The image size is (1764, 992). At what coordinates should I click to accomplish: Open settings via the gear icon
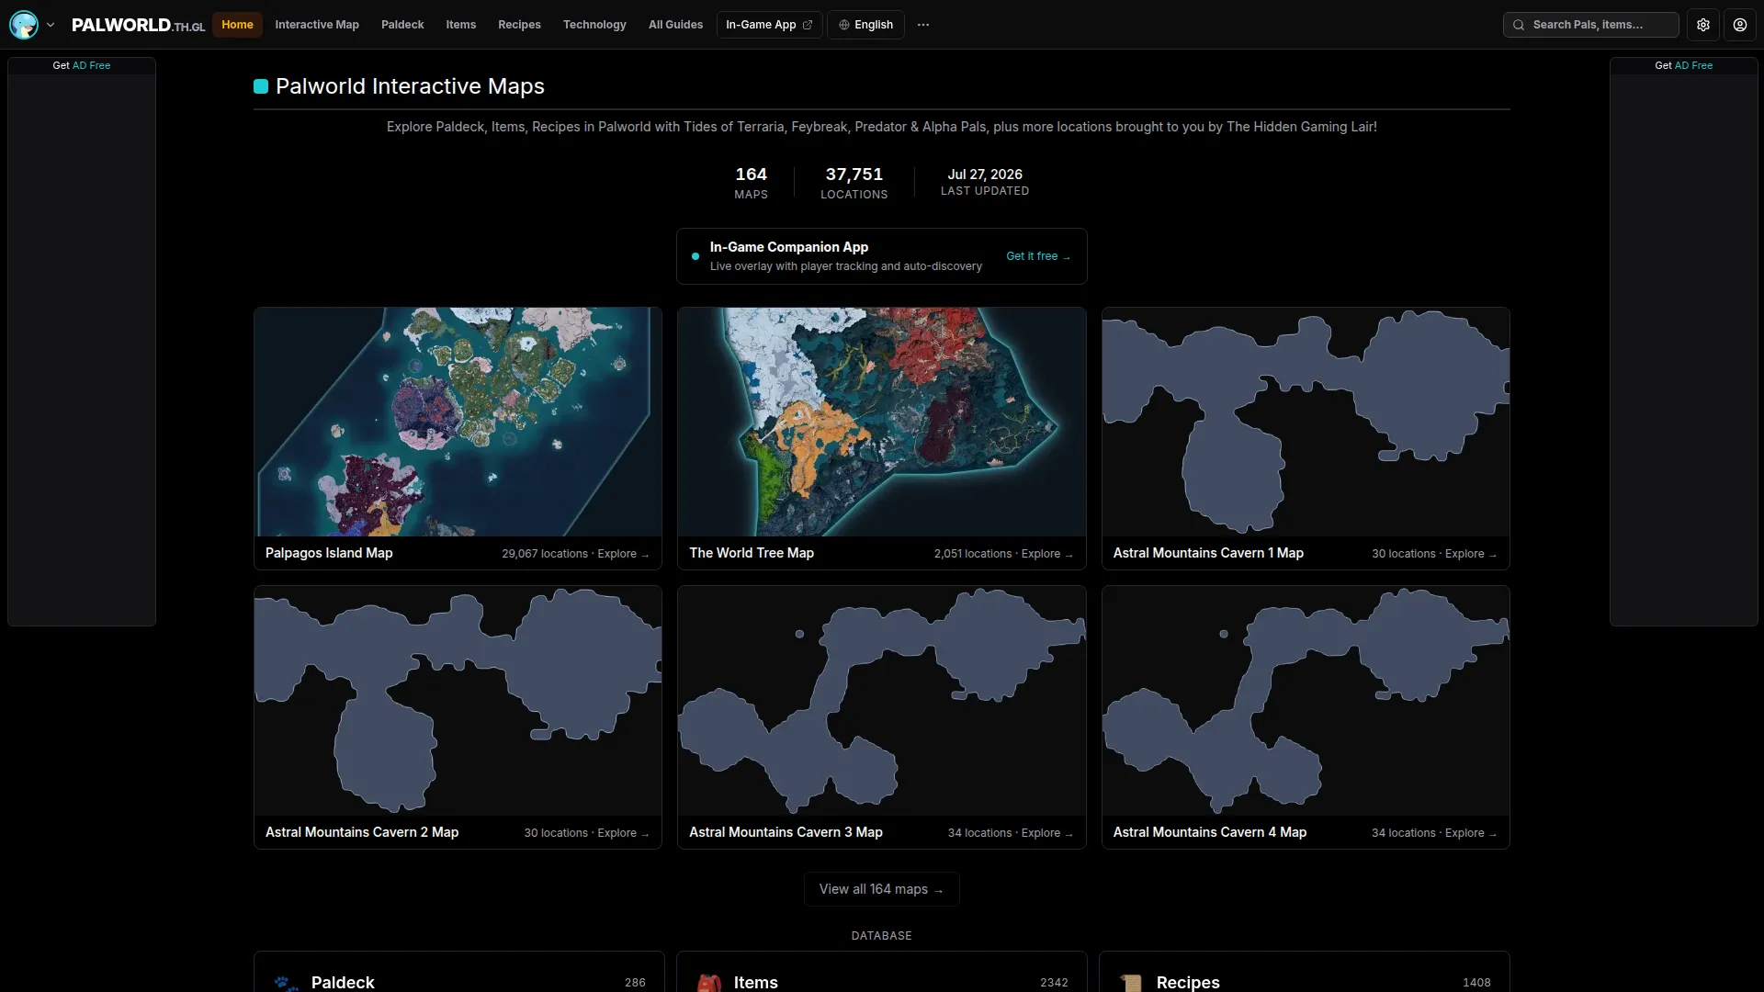point(1703,25)
